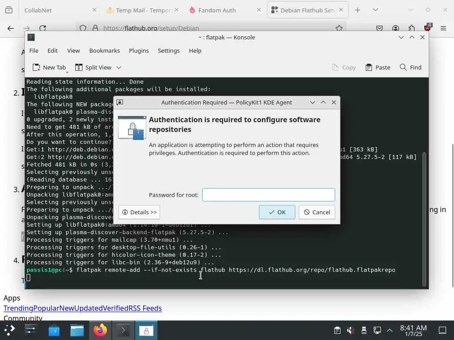Screen dimensions: 454x340
Task: Open Dolphin file manager from taskbar
Action: pyautogui.click(x=77, y=330)
